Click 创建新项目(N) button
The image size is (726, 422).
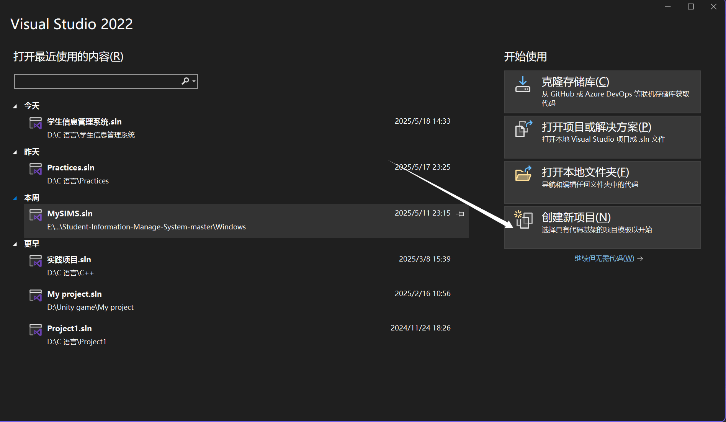603,227
